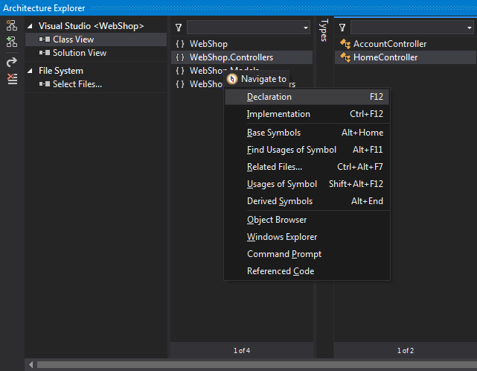Select HomeController in Types list
Screen dimensions: 477x371
pos(406,57)
